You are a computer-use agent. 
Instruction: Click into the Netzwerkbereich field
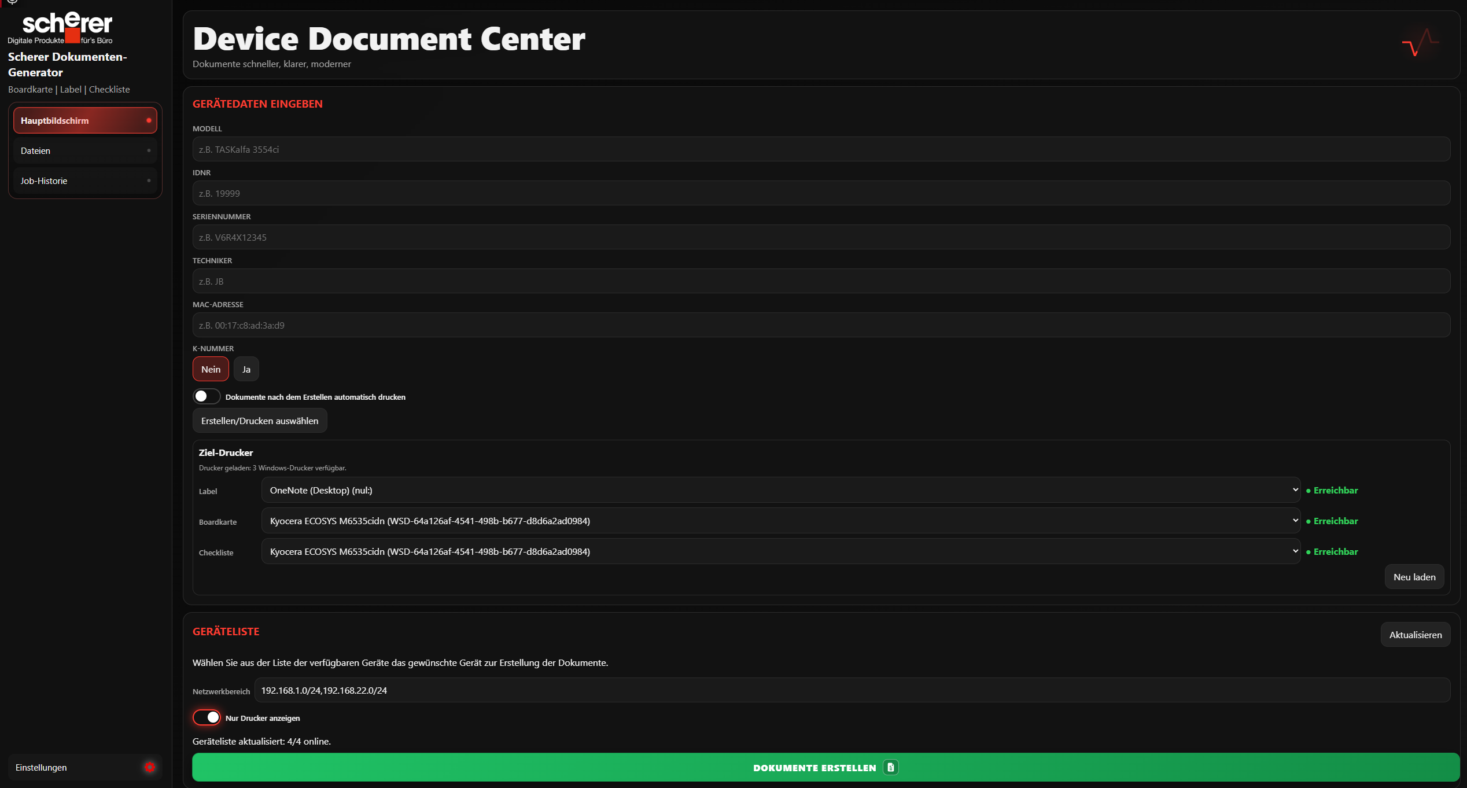tap(852, 690)
